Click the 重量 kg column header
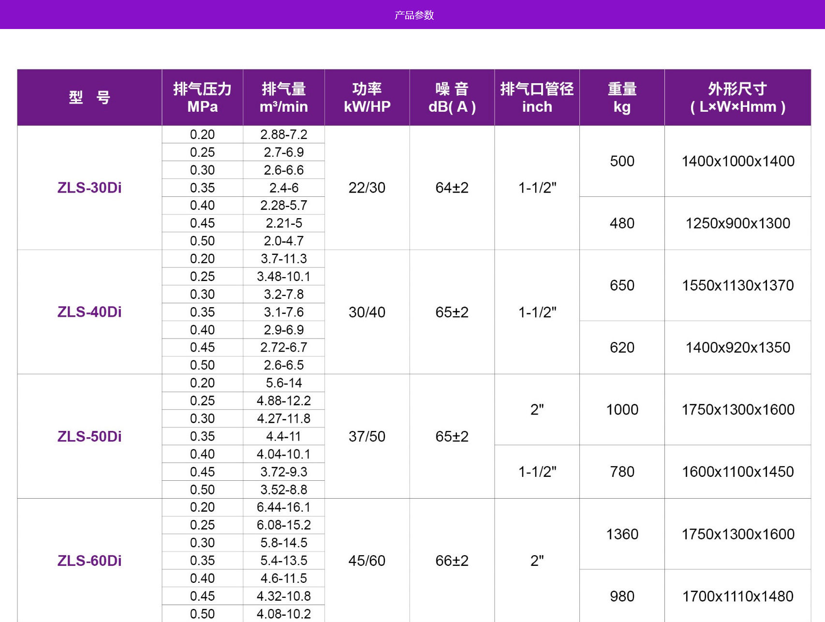This screenshot has height=622, width=825. (x=622, y=98)
